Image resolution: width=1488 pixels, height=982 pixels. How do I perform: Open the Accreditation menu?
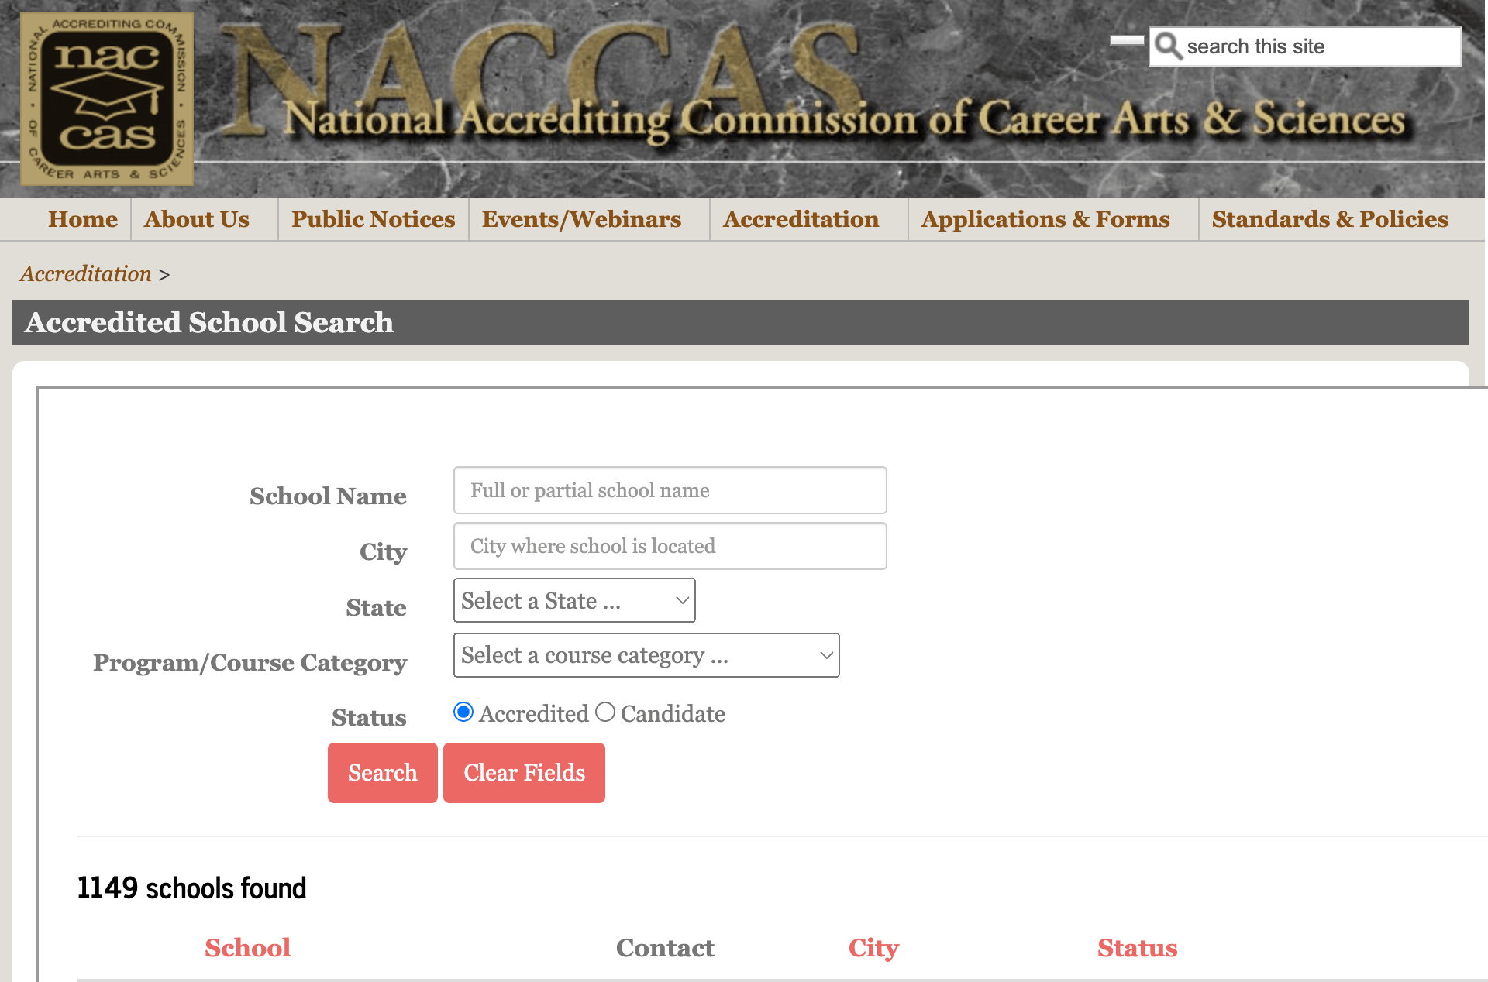pyautogui.click(x=801, y=219)
